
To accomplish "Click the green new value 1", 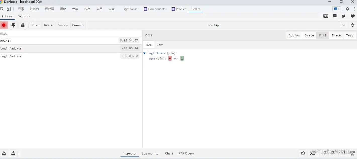I will pos(182,59).
